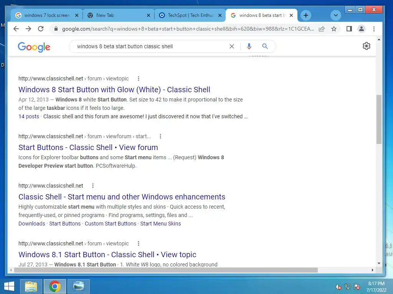Bookmark this page with the star icon
The height and width of the screenshot is (294, 393).
pyautogui.click(x=334, y=29)
